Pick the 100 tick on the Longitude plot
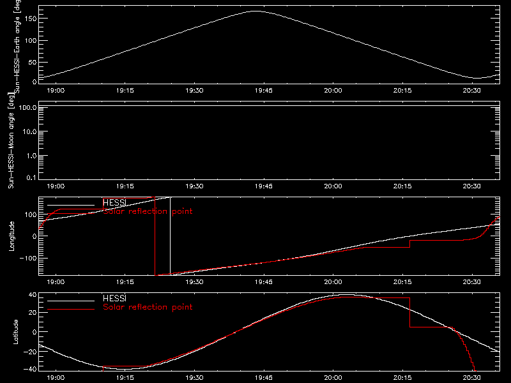This screenshot has width=511, height=383. (31, 214)
